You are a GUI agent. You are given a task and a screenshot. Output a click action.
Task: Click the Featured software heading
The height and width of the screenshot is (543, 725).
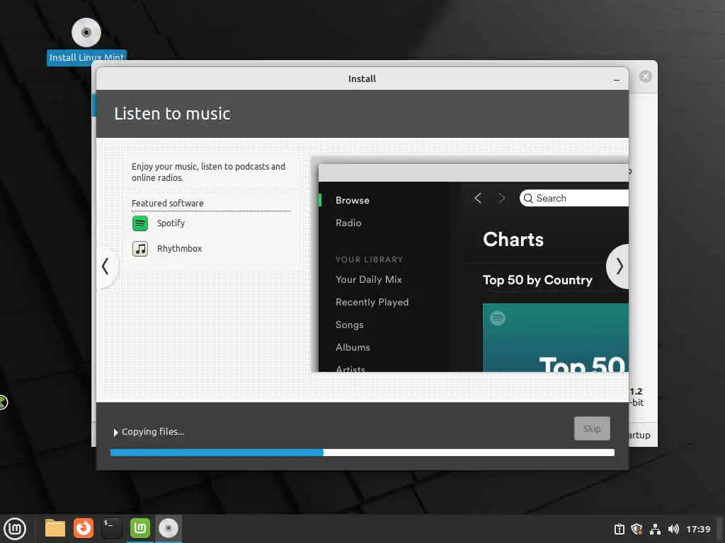pos(167,204)
